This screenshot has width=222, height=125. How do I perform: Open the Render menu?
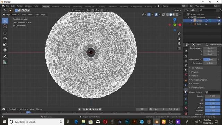pos(20,6)
